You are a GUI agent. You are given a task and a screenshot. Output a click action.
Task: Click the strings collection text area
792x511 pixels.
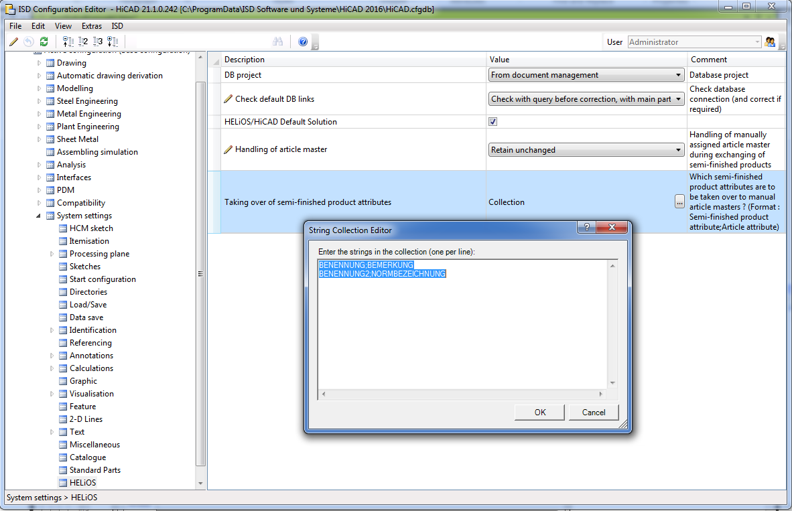tap(463, 324)
